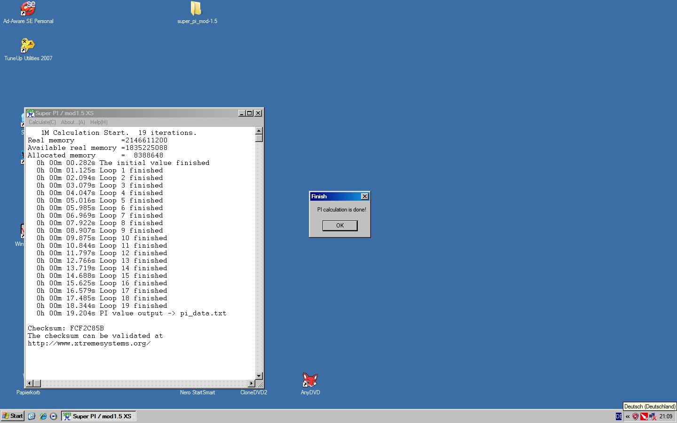Close the Super PI window
677x423 pixels.
258,113
